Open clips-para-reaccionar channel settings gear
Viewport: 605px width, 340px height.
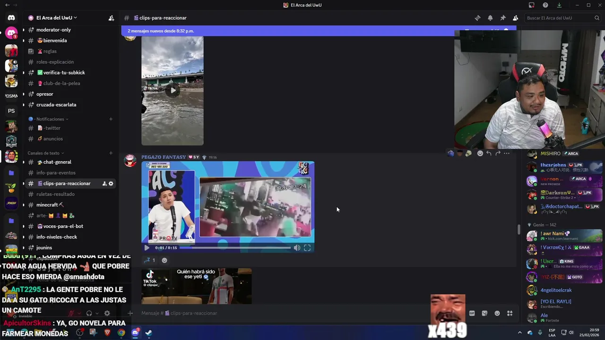(x=111, y=184)
